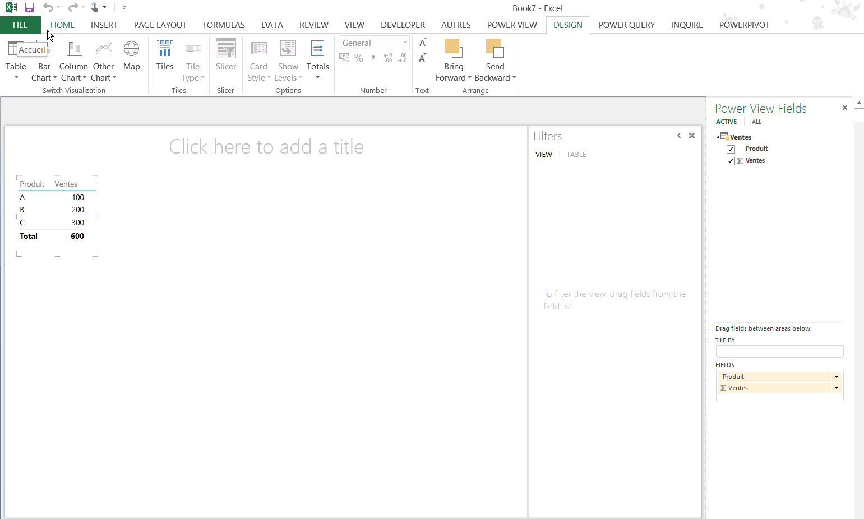Click the Send Backward icon
Screen dimensions: 864x519
[495, 49]
